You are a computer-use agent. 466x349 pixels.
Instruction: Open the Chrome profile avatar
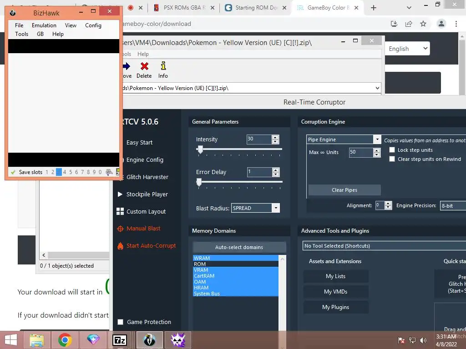441,24
